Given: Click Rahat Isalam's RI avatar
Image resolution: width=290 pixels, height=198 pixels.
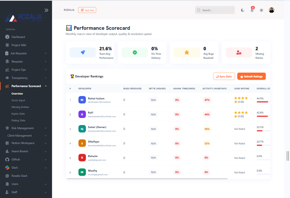Looking at the screenshot, I should tap(82, 100).
